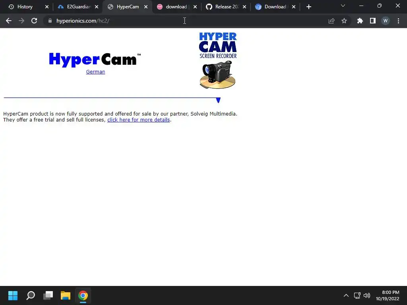Open the W profile avatar
407x305 pixels.
click(386, 21)
